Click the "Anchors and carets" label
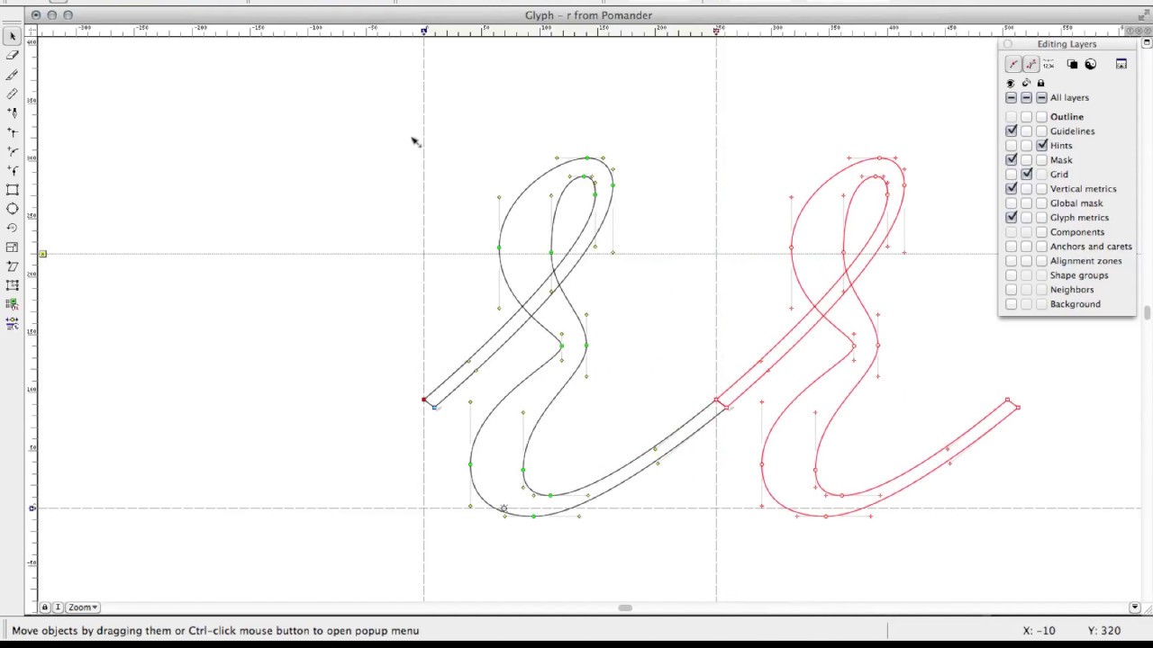 1091,247
